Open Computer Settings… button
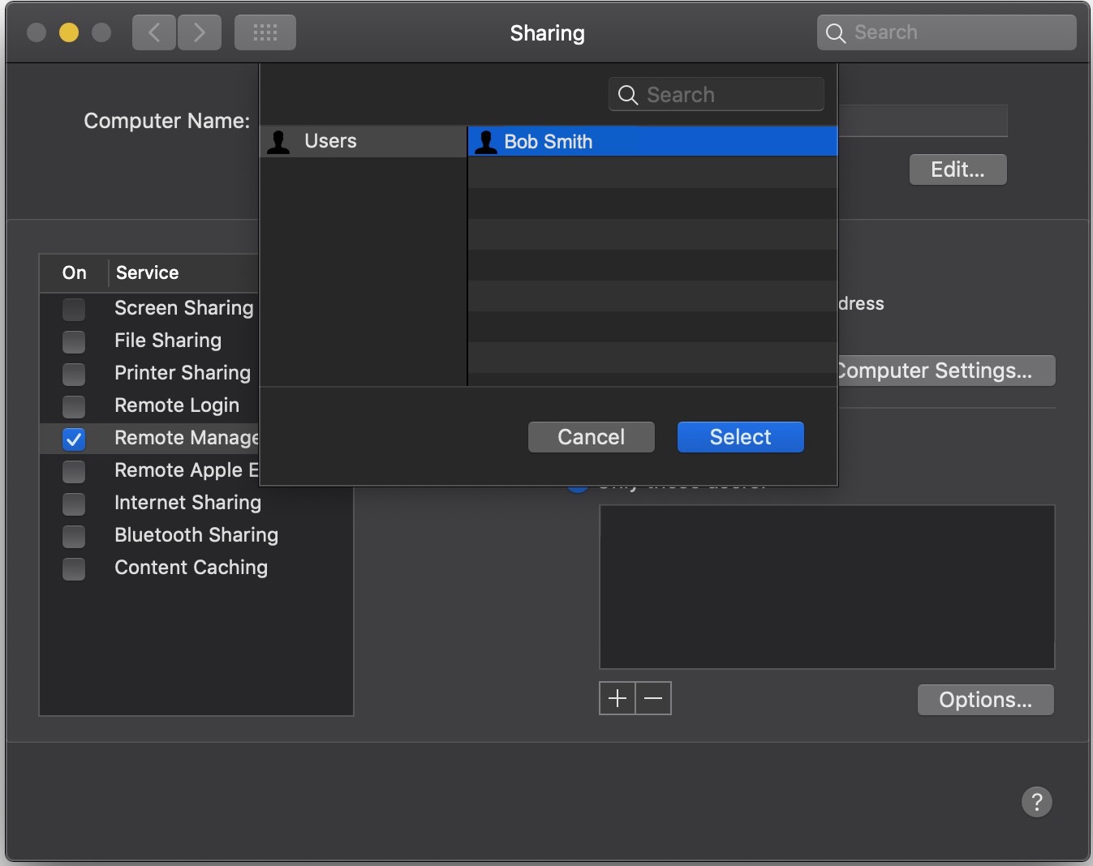1093x866 pixels. pos(945,371)
